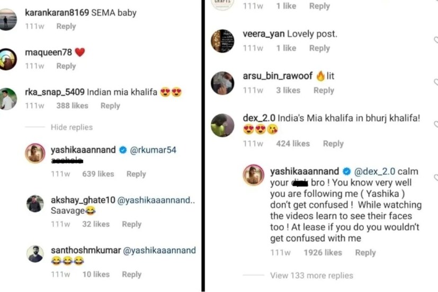Reply to dex_2.0's comment
Viewport: 438px width, 292px height.
333,144
